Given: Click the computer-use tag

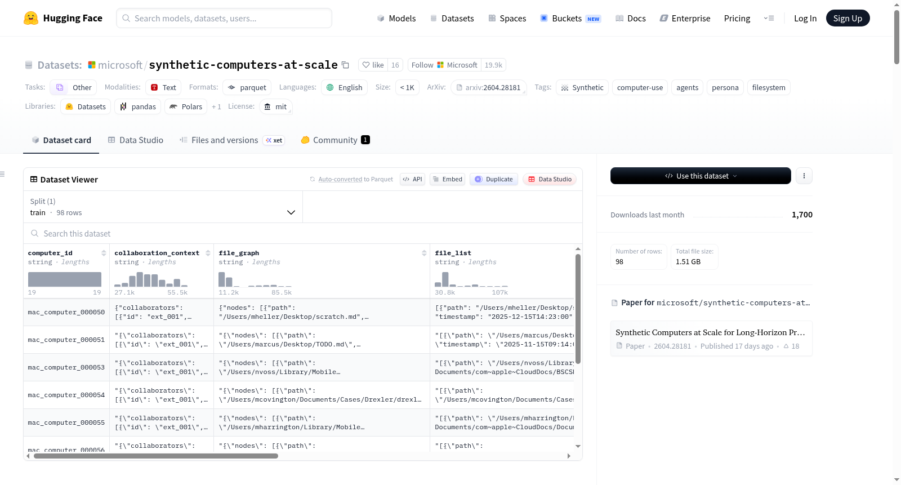Looking at the screenshot, I should [640, 87].
